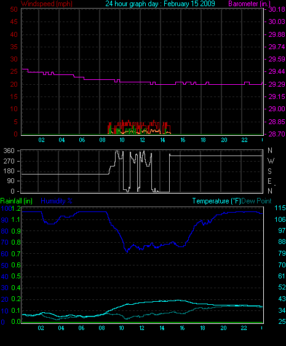The height and width of the screenshot is (346, 286).
Task: Select the Humidity % legend label
Action: point(57,201)
